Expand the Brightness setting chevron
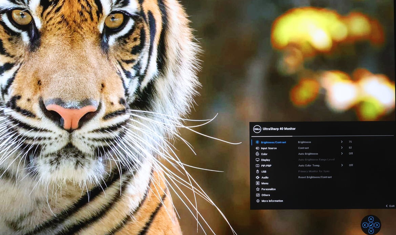396x235 pixels. (342, 142)
